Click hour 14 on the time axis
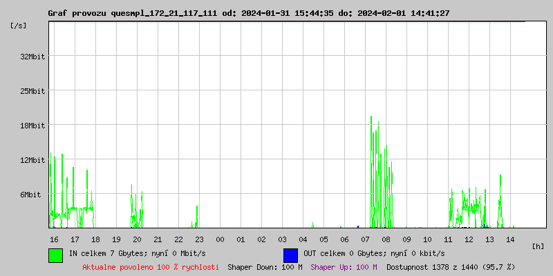553x276 pixels. (510, 239)
